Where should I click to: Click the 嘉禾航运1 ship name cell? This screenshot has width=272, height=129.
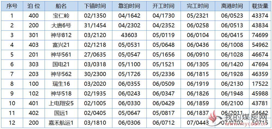click(x=61, y=123)
